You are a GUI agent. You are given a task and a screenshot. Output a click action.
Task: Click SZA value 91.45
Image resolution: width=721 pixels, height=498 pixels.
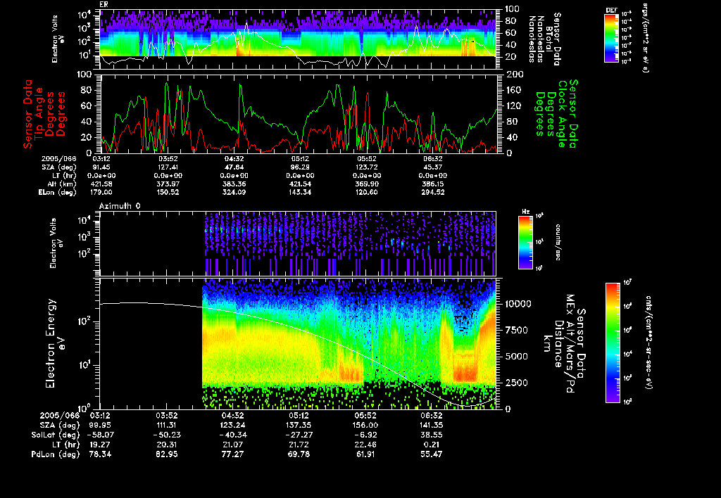tap(101, 167)
